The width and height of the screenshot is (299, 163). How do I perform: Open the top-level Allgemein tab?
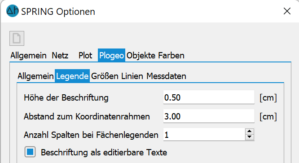click(28, 56)
